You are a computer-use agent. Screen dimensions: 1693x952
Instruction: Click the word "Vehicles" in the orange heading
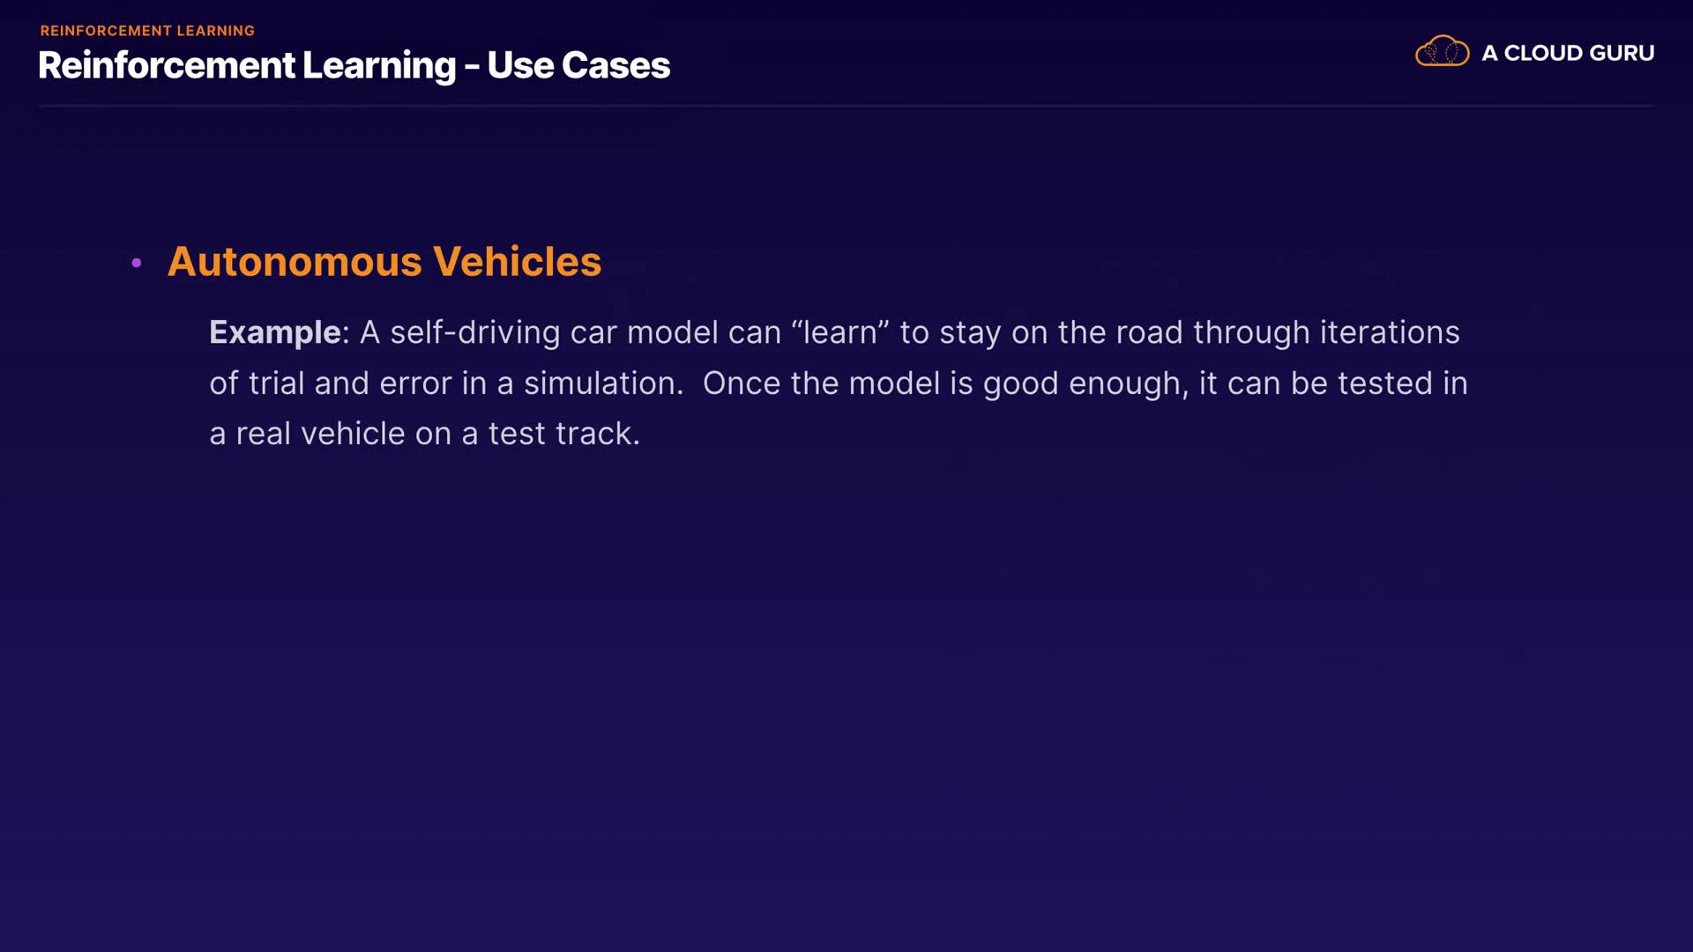pos(518,262)
